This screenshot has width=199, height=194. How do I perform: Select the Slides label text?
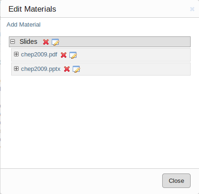point(28,42)
